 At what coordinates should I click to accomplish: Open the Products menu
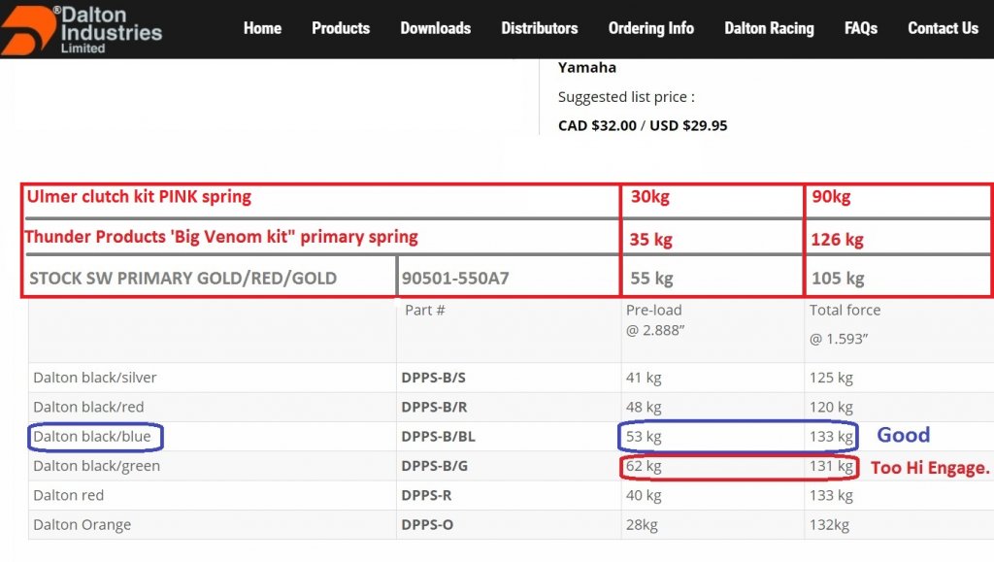[x=341, y=28]
